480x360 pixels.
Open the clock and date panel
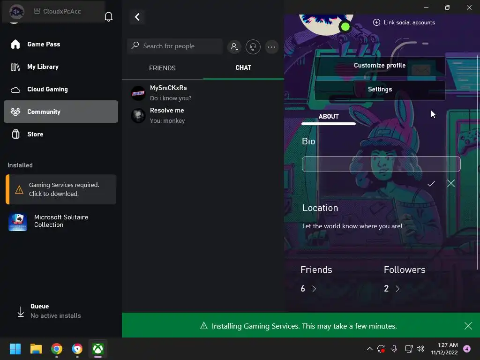pyautogui.click(x=444, y=349)
